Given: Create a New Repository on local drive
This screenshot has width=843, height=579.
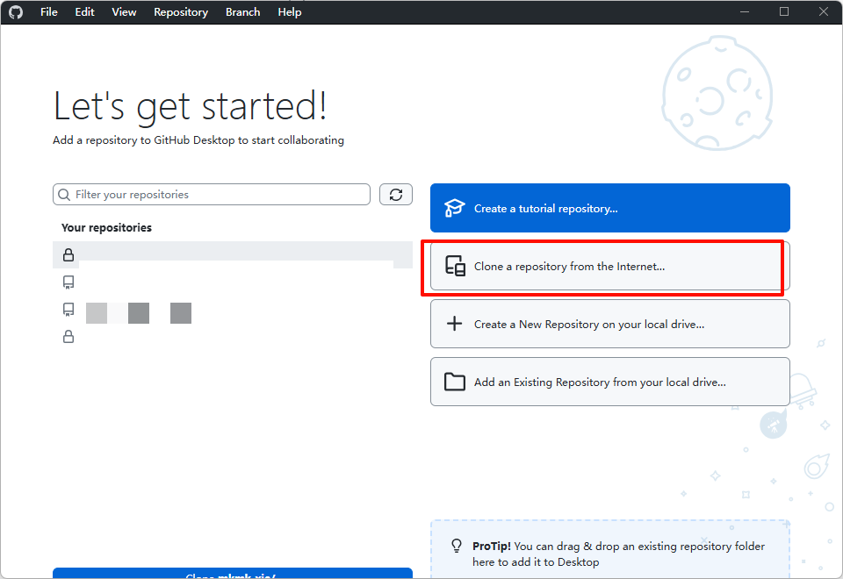Looking at the screenshot, I should tap(609, 324).
